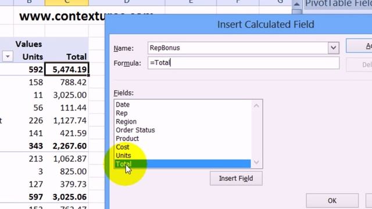
Task: Select cell with value 5,474.19
Action: pyautogui.click(x=67, y=70)
